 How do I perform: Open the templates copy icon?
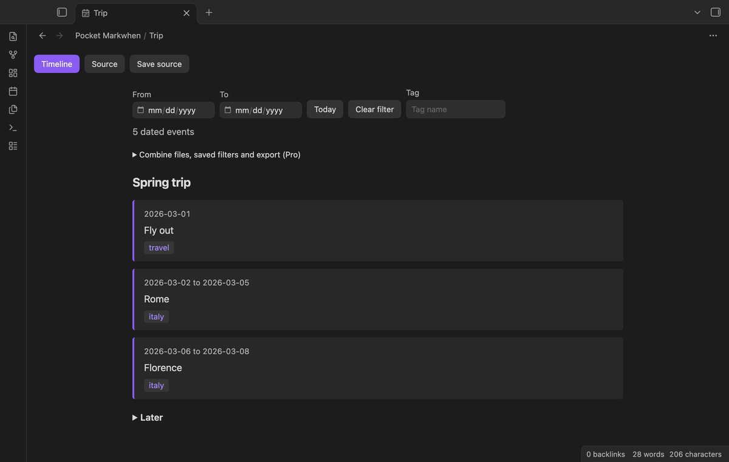pyautogui.click(x=13, y=109)
